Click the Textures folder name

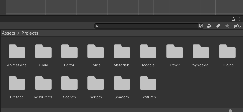tap(148, 97)
